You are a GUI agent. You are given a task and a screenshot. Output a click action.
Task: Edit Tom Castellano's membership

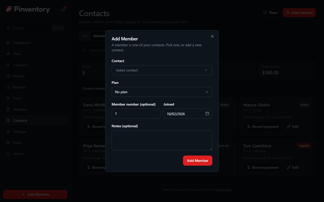pyautogui.click(x=293, y=167)
